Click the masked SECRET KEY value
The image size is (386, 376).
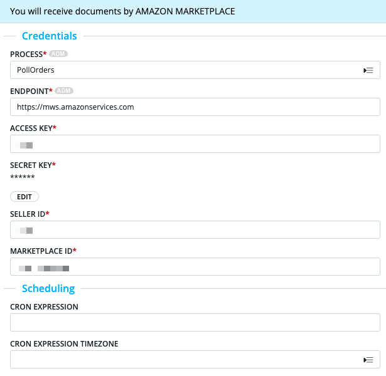(x=23, y=177)
